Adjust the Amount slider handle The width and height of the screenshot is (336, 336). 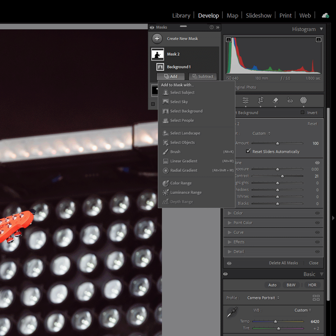point(277,143)
